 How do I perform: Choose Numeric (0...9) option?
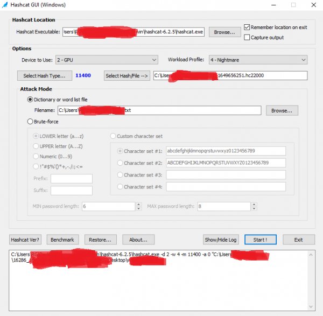coord(36,156)
